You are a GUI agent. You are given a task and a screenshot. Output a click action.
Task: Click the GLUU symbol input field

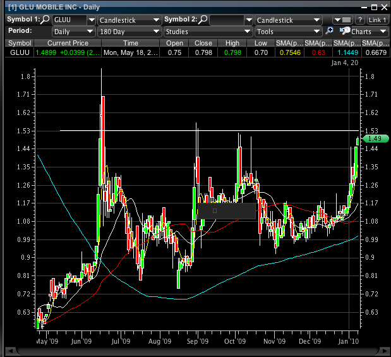tap(68, 20)
